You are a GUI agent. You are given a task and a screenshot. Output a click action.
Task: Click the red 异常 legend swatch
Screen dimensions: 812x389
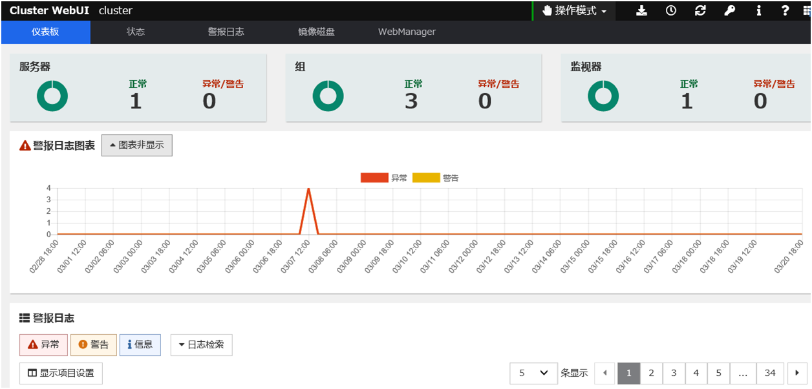pyautogui.click(x=374, y=178)
